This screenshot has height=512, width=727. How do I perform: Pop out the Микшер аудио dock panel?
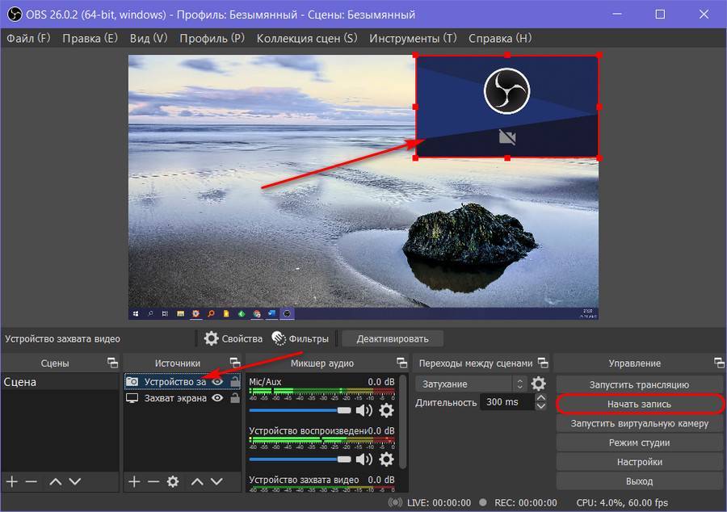(401, 363)
